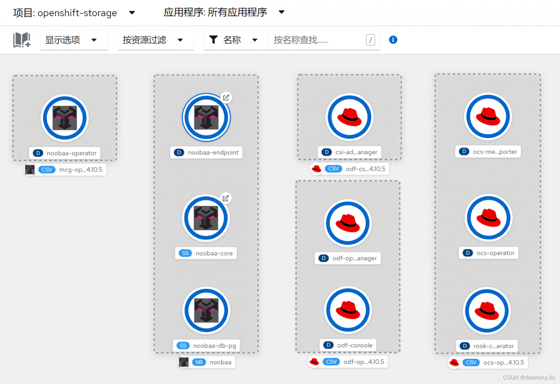The height and width of the screenshot is (384, 560).
Task: Select the ocs-operator deployment node
Action: coord(488,218)
